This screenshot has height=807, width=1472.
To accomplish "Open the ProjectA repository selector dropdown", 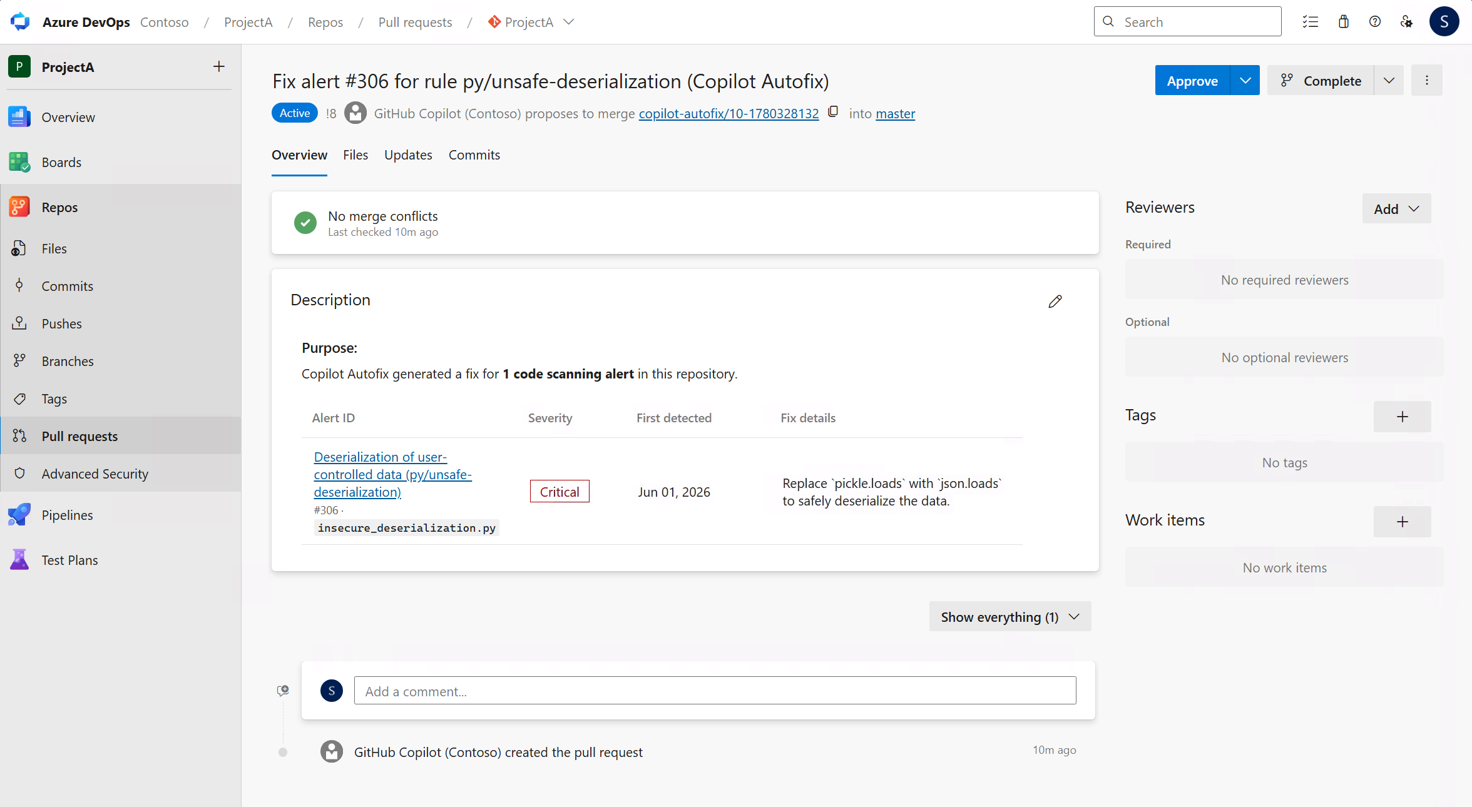I will [x=531, y=22].
